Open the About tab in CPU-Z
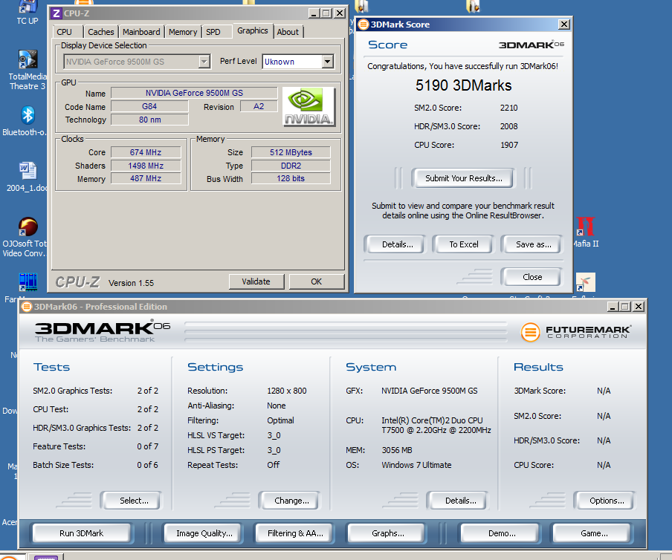This screenshot has width=672, height=560. (288, 32)
